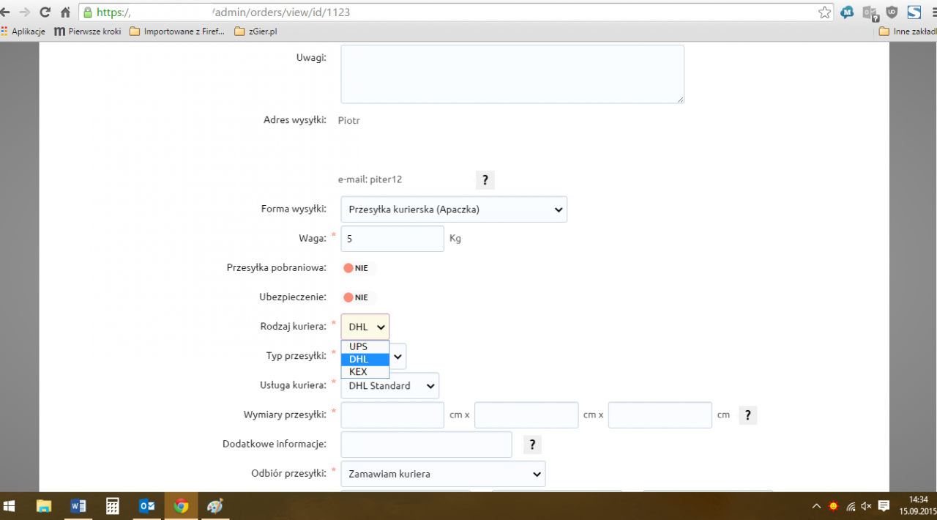Screen dimensions: 937x520
Task: Click the Dodatkowe informacje input field
Action: coord(426,444)
